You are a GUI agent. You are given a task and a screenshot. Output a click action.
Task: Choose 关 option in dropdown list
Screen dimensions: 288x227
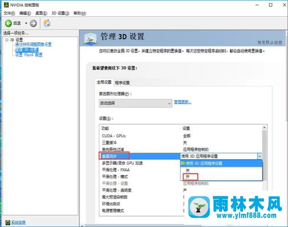coord(221,170)
